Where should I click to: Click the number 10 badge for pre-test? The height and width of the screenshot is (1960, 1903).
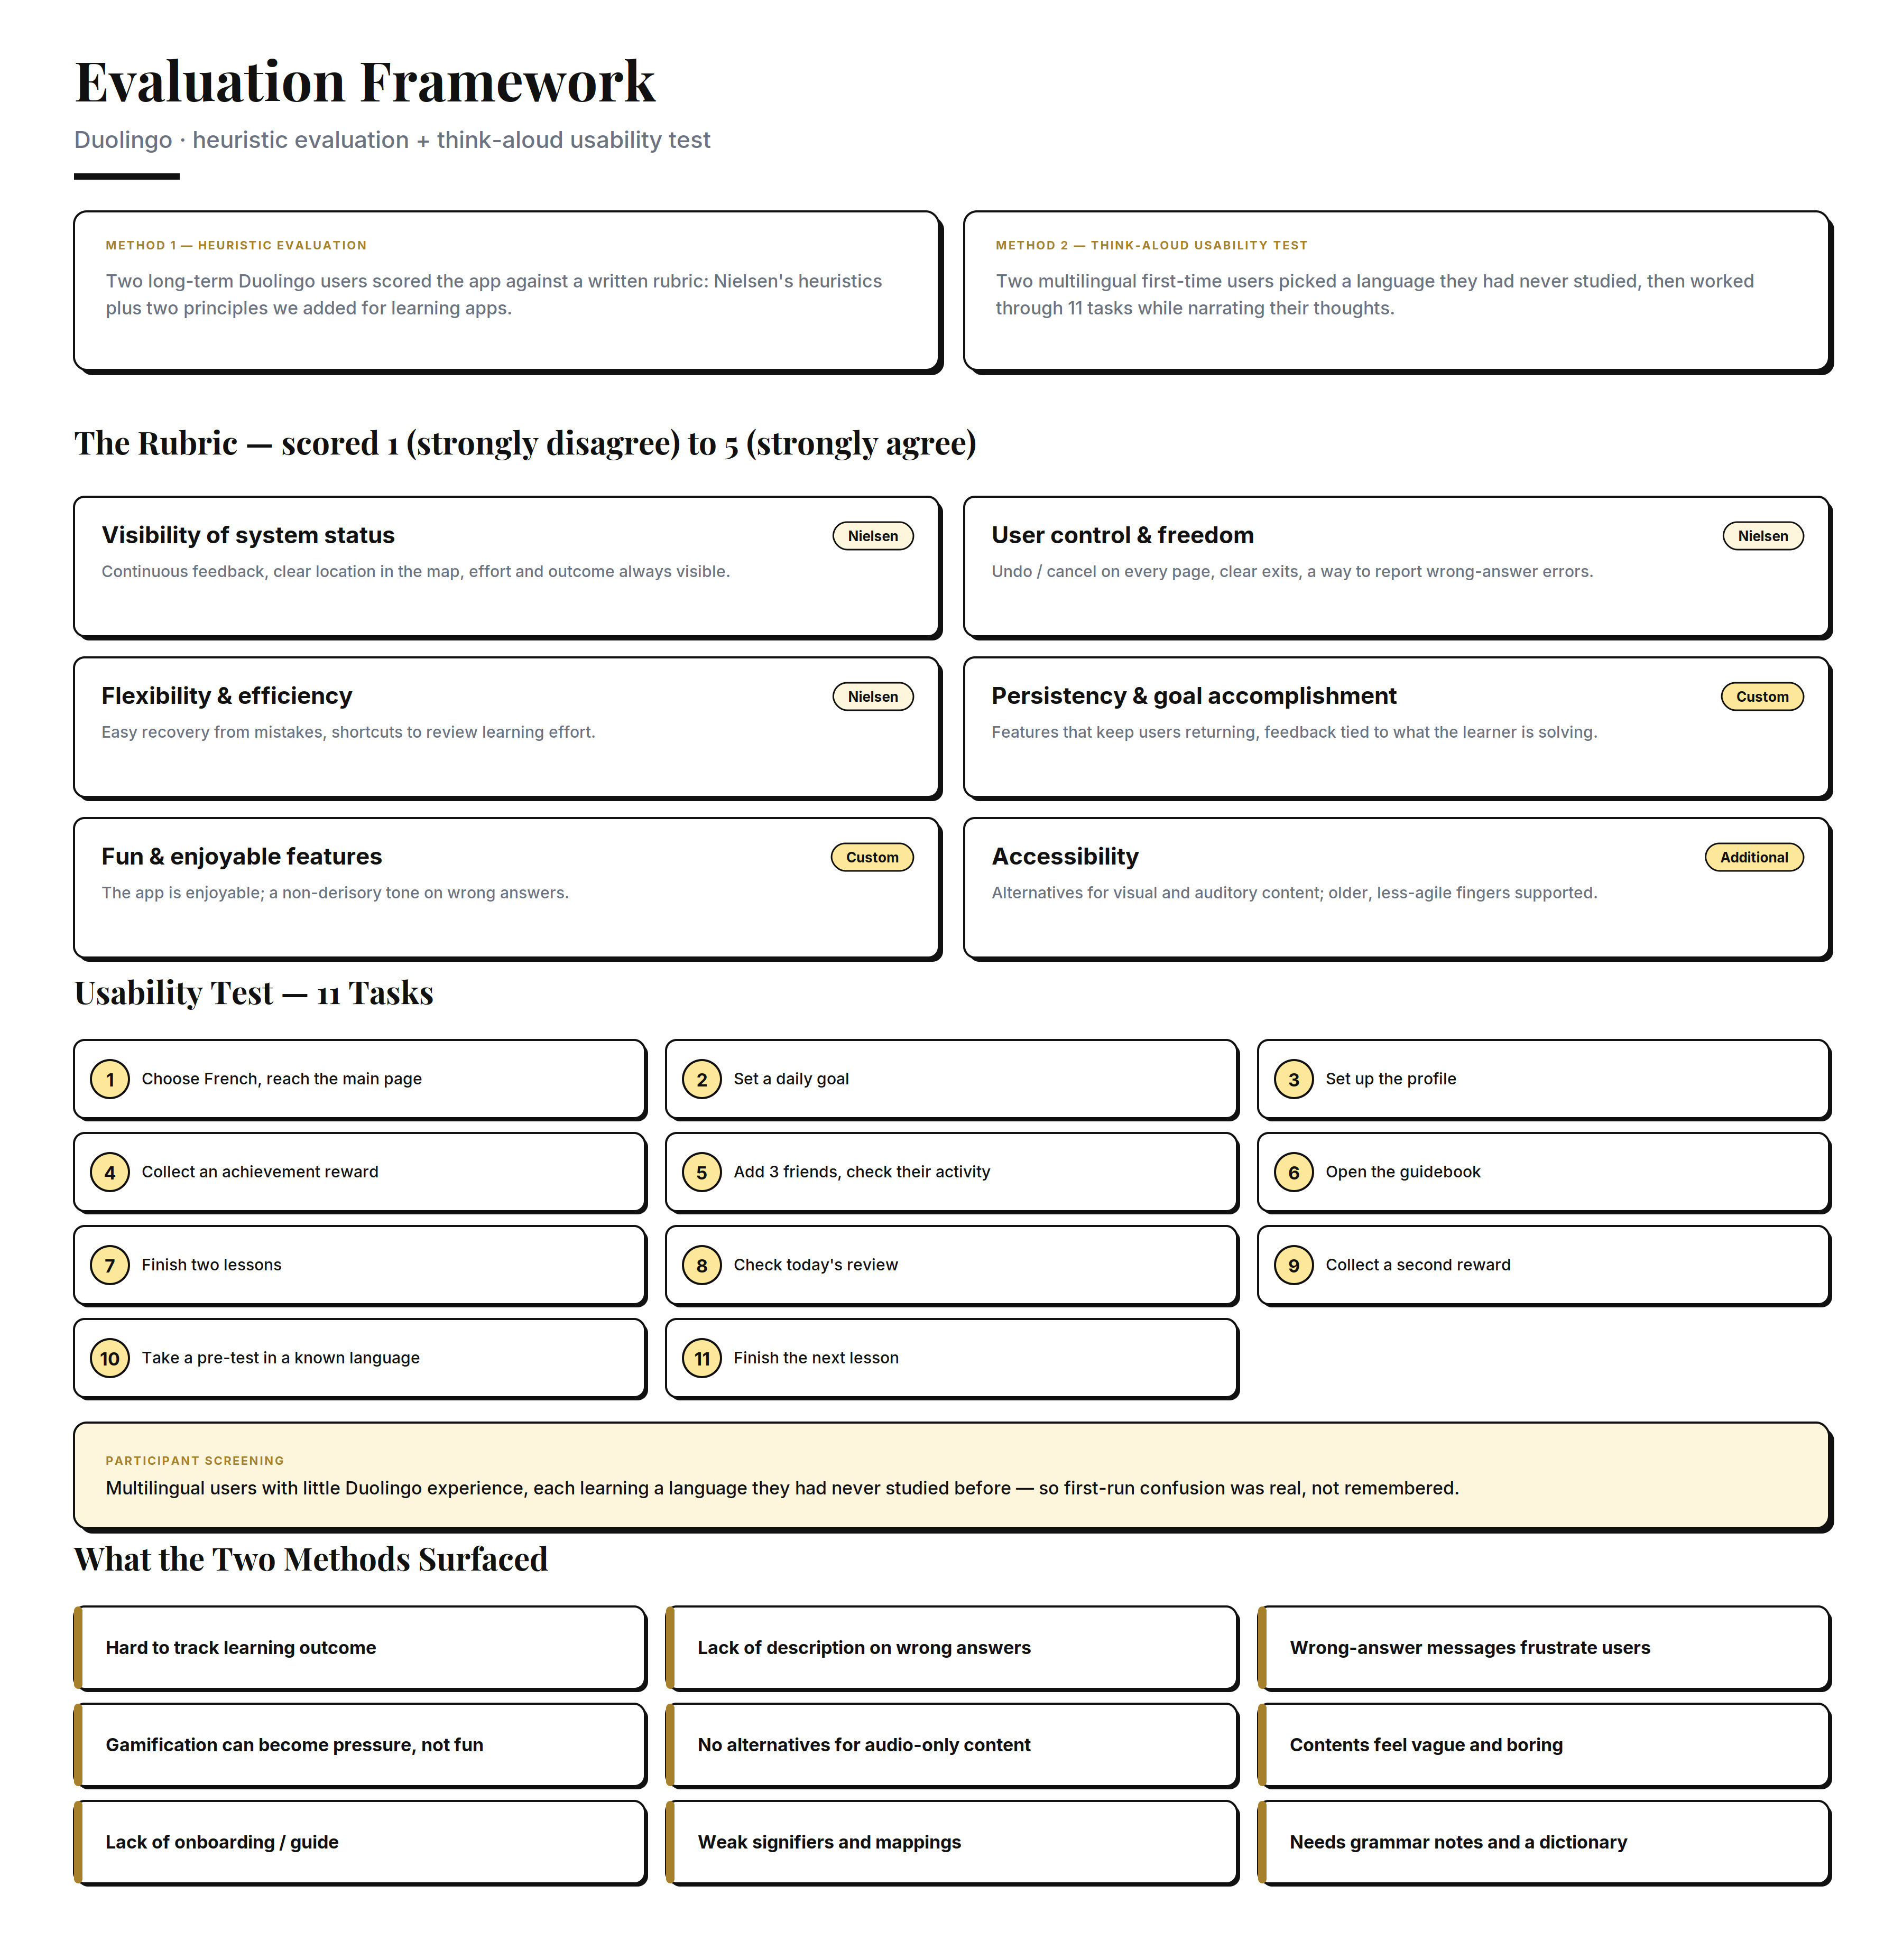[110, 1359]
